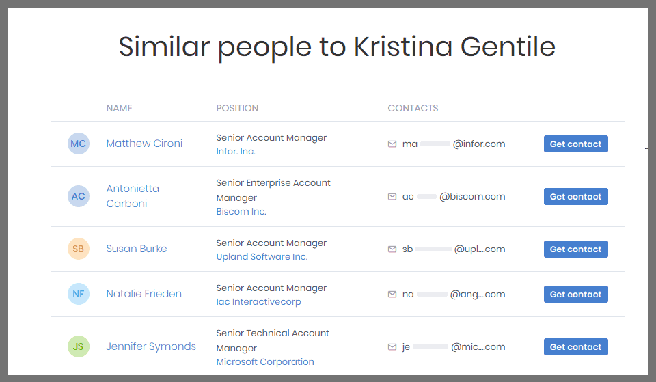This screenshot has height=382, width=656.
Task: Click the NF avatar icon
Action: click(79, 294)
